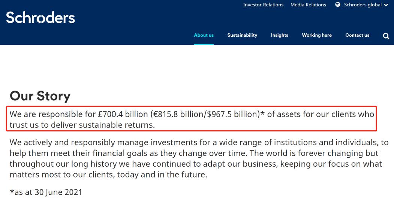
Task: Click the £700.4 billion figure
Action: 122,114
